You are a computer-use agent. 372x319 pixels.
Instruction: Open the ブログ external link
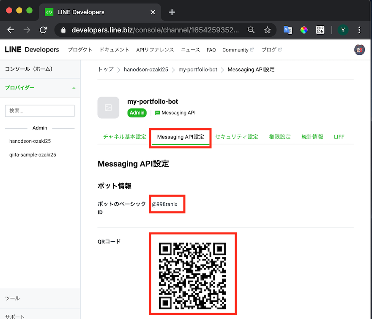[x=272, y=50]
